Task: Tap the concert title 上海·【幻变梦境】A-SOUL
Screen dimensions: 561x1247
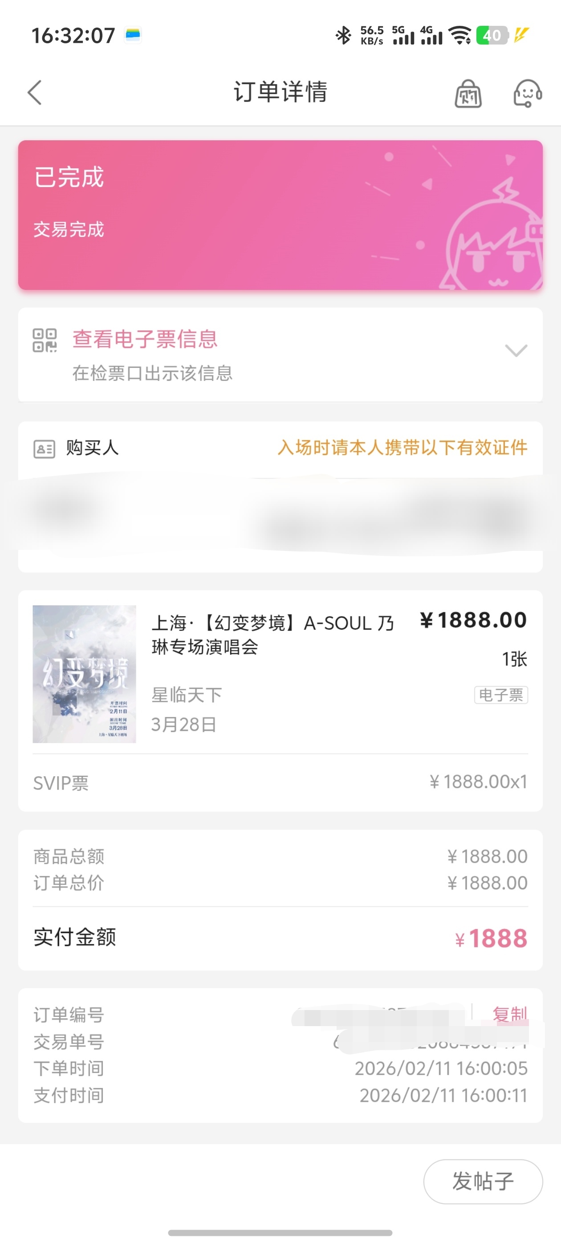Action: pyautogui.click(x=272, y=634)
